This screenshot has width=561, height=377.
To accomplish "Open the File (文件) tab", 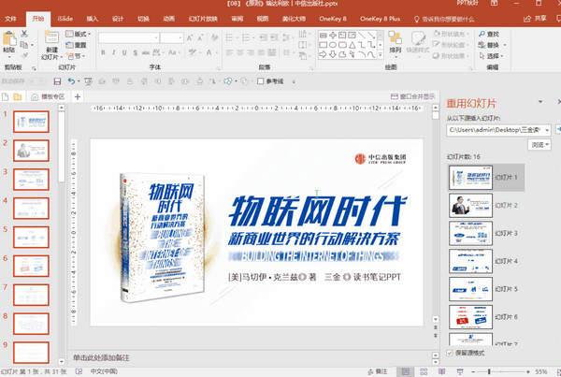I will tap(10, 19).
